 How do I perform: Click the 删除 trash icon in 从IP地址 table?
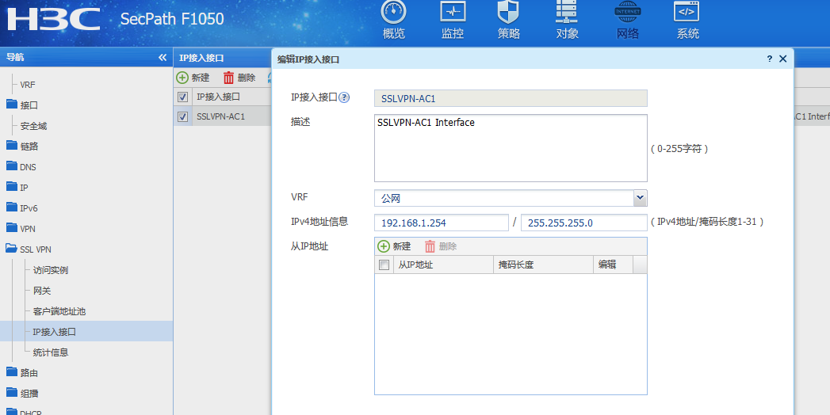[x=430, y=246]
